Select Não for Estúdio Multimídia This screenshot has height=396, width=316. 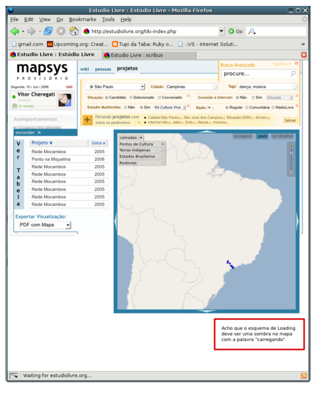(125, 108)
